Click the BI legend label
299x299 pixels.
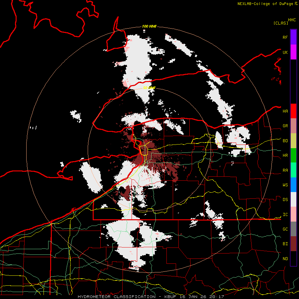[x=285, y=244]
